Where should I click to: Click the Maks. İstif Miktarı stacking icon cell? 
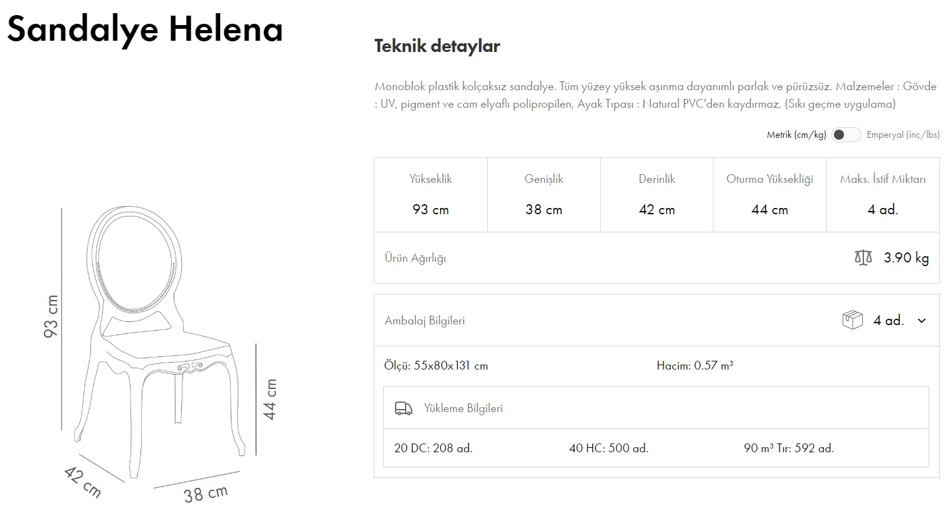coord(882,194)
